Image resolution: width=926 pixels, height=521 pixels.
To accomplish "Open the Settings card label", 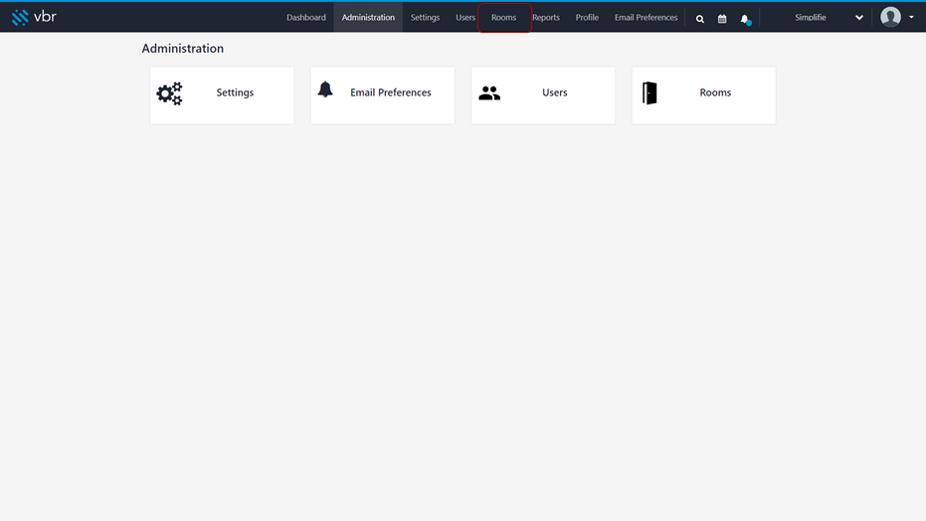I will [235, 92].
